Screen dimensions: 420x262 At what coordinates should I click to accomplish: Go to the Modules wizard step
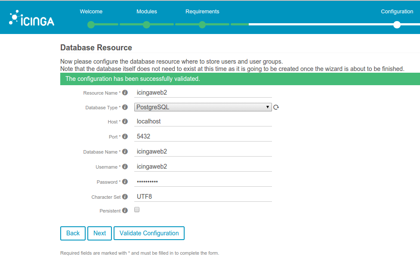[146, 12]
